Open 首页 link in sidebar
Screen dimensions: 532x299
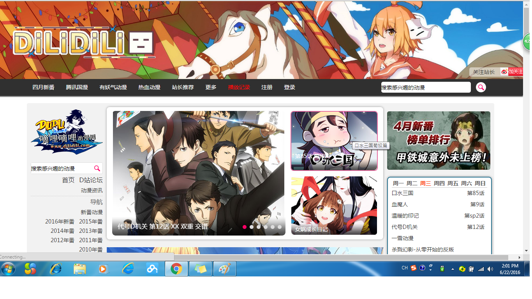(x=68, y=180)
